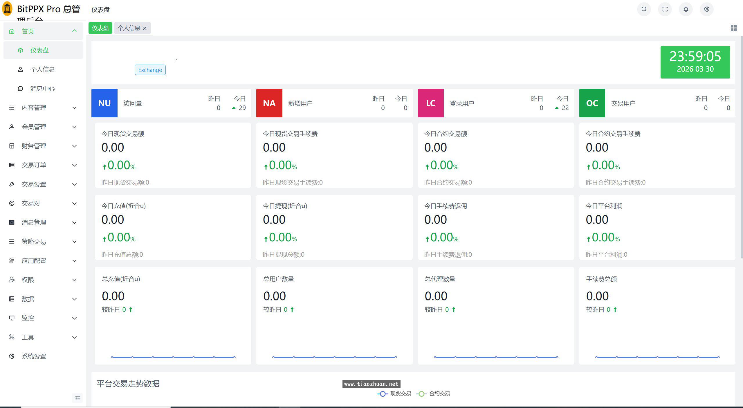Close the 个人信息 tab
743x408 pixels.
click(145, 28)
